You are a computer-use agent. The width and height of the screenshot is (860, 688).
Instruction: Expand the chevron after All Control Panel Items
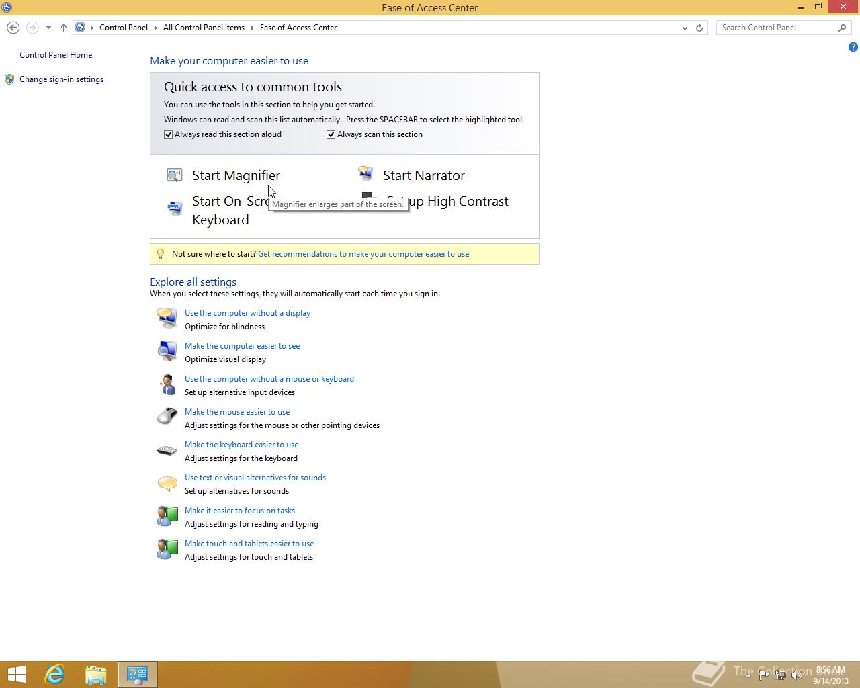pos(253,28)
